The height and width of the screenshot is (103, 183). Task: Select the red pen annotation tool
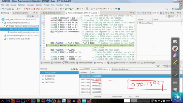pyautogui.click(x=175, y=48)
